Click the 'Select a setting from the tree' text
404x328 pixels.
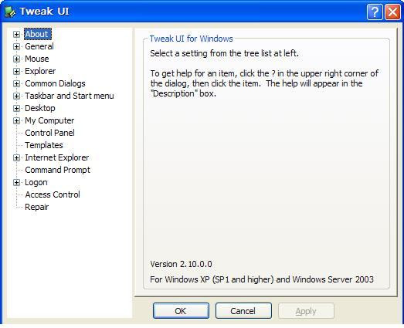click(224, 53)
